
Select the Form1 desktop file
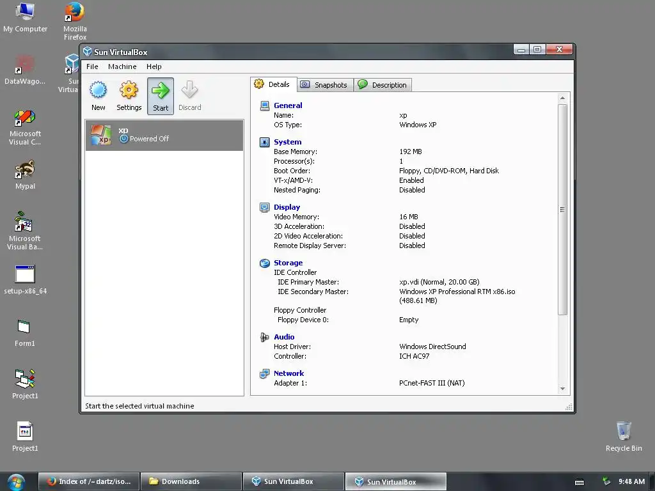coord(24,332)
